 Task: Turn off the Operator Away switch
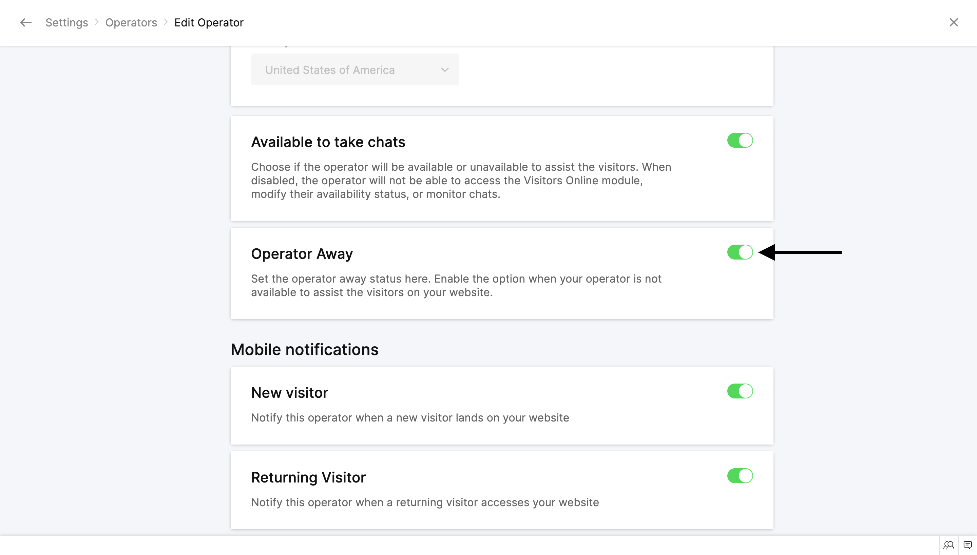point(740,252)
